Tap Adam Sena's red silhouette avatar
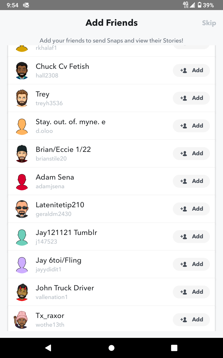The height and width of the screenshot is (358, 223). tap(22, 182)
